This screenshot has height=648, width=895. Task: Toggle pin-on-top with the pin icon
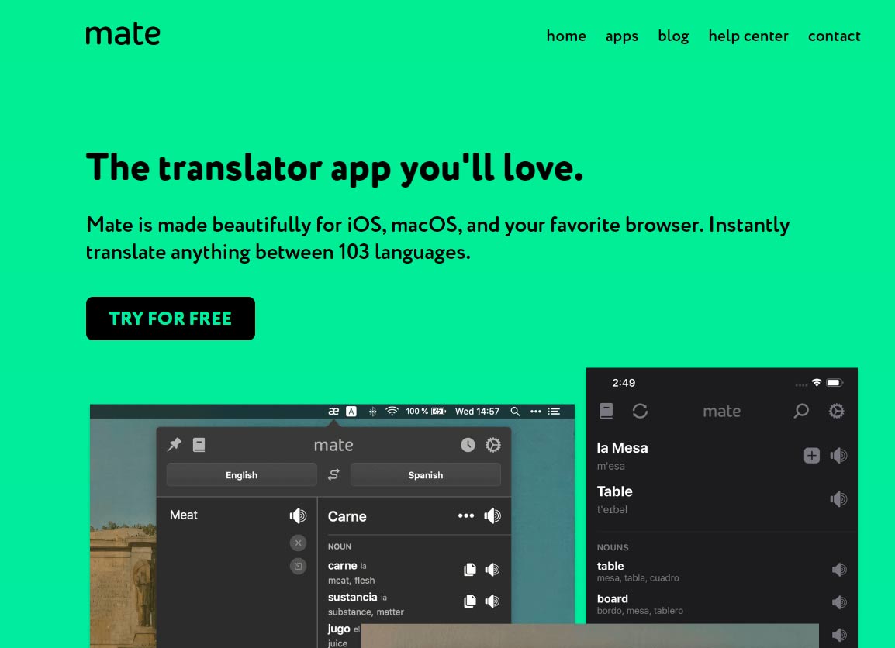pos(174,443)
